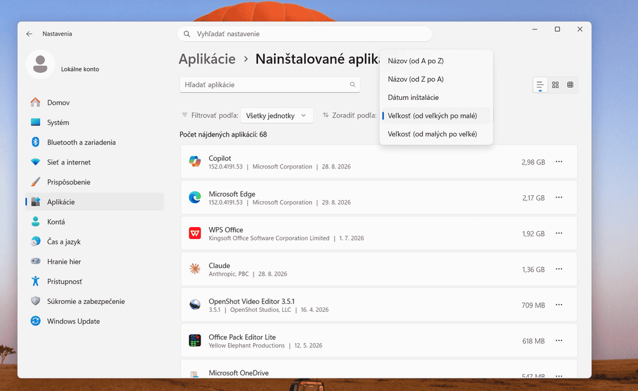The width and height of the screenshot is (638, 391).
Task: Click the Aplikácie breadcrumb link
Action: click(207, 59)
